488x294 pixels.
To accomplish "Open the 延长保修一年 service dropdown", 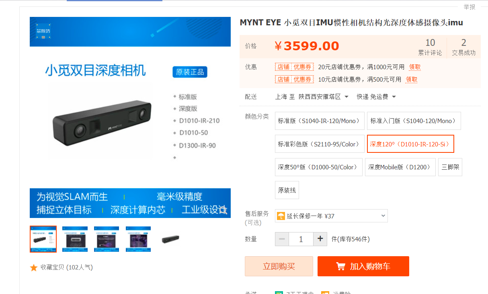I will (x=331, y=216).
